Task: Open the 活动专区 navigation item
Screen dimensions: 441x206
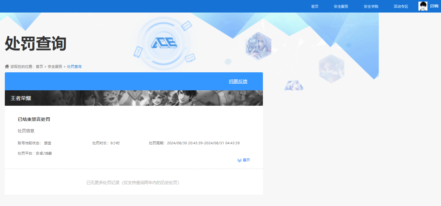Action: pyautogui.click(x=401, y=6)
